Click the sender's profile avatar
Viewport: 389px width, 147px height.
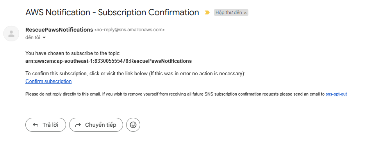coord(11,34)
